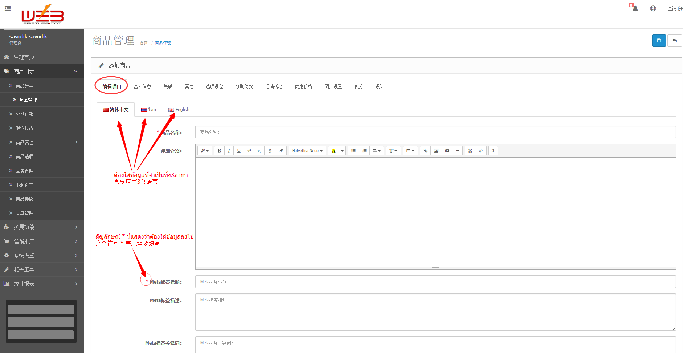
Task: Select the 基本信息 tab
Action: click(x=142, y=86)
